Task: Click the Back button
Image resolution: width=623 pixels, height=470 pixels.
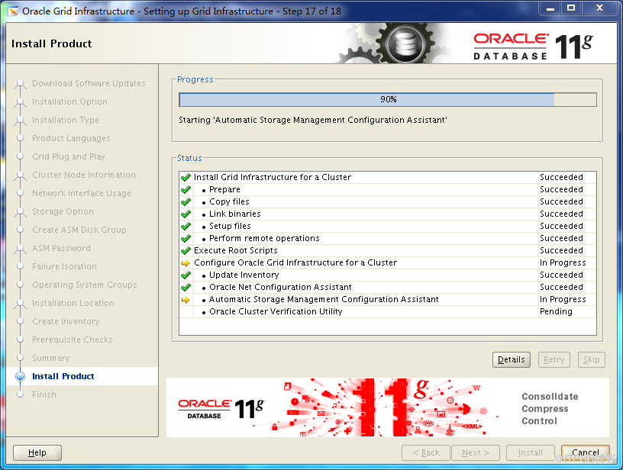Action: click(426, 452)
